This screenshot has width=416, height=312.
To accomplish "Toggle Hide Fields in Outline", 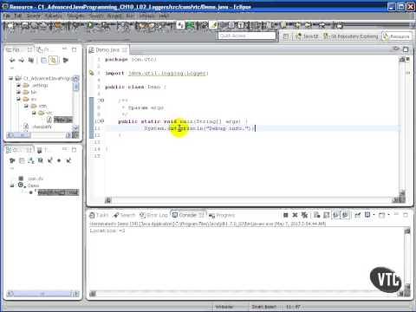I will coord(41,160).
